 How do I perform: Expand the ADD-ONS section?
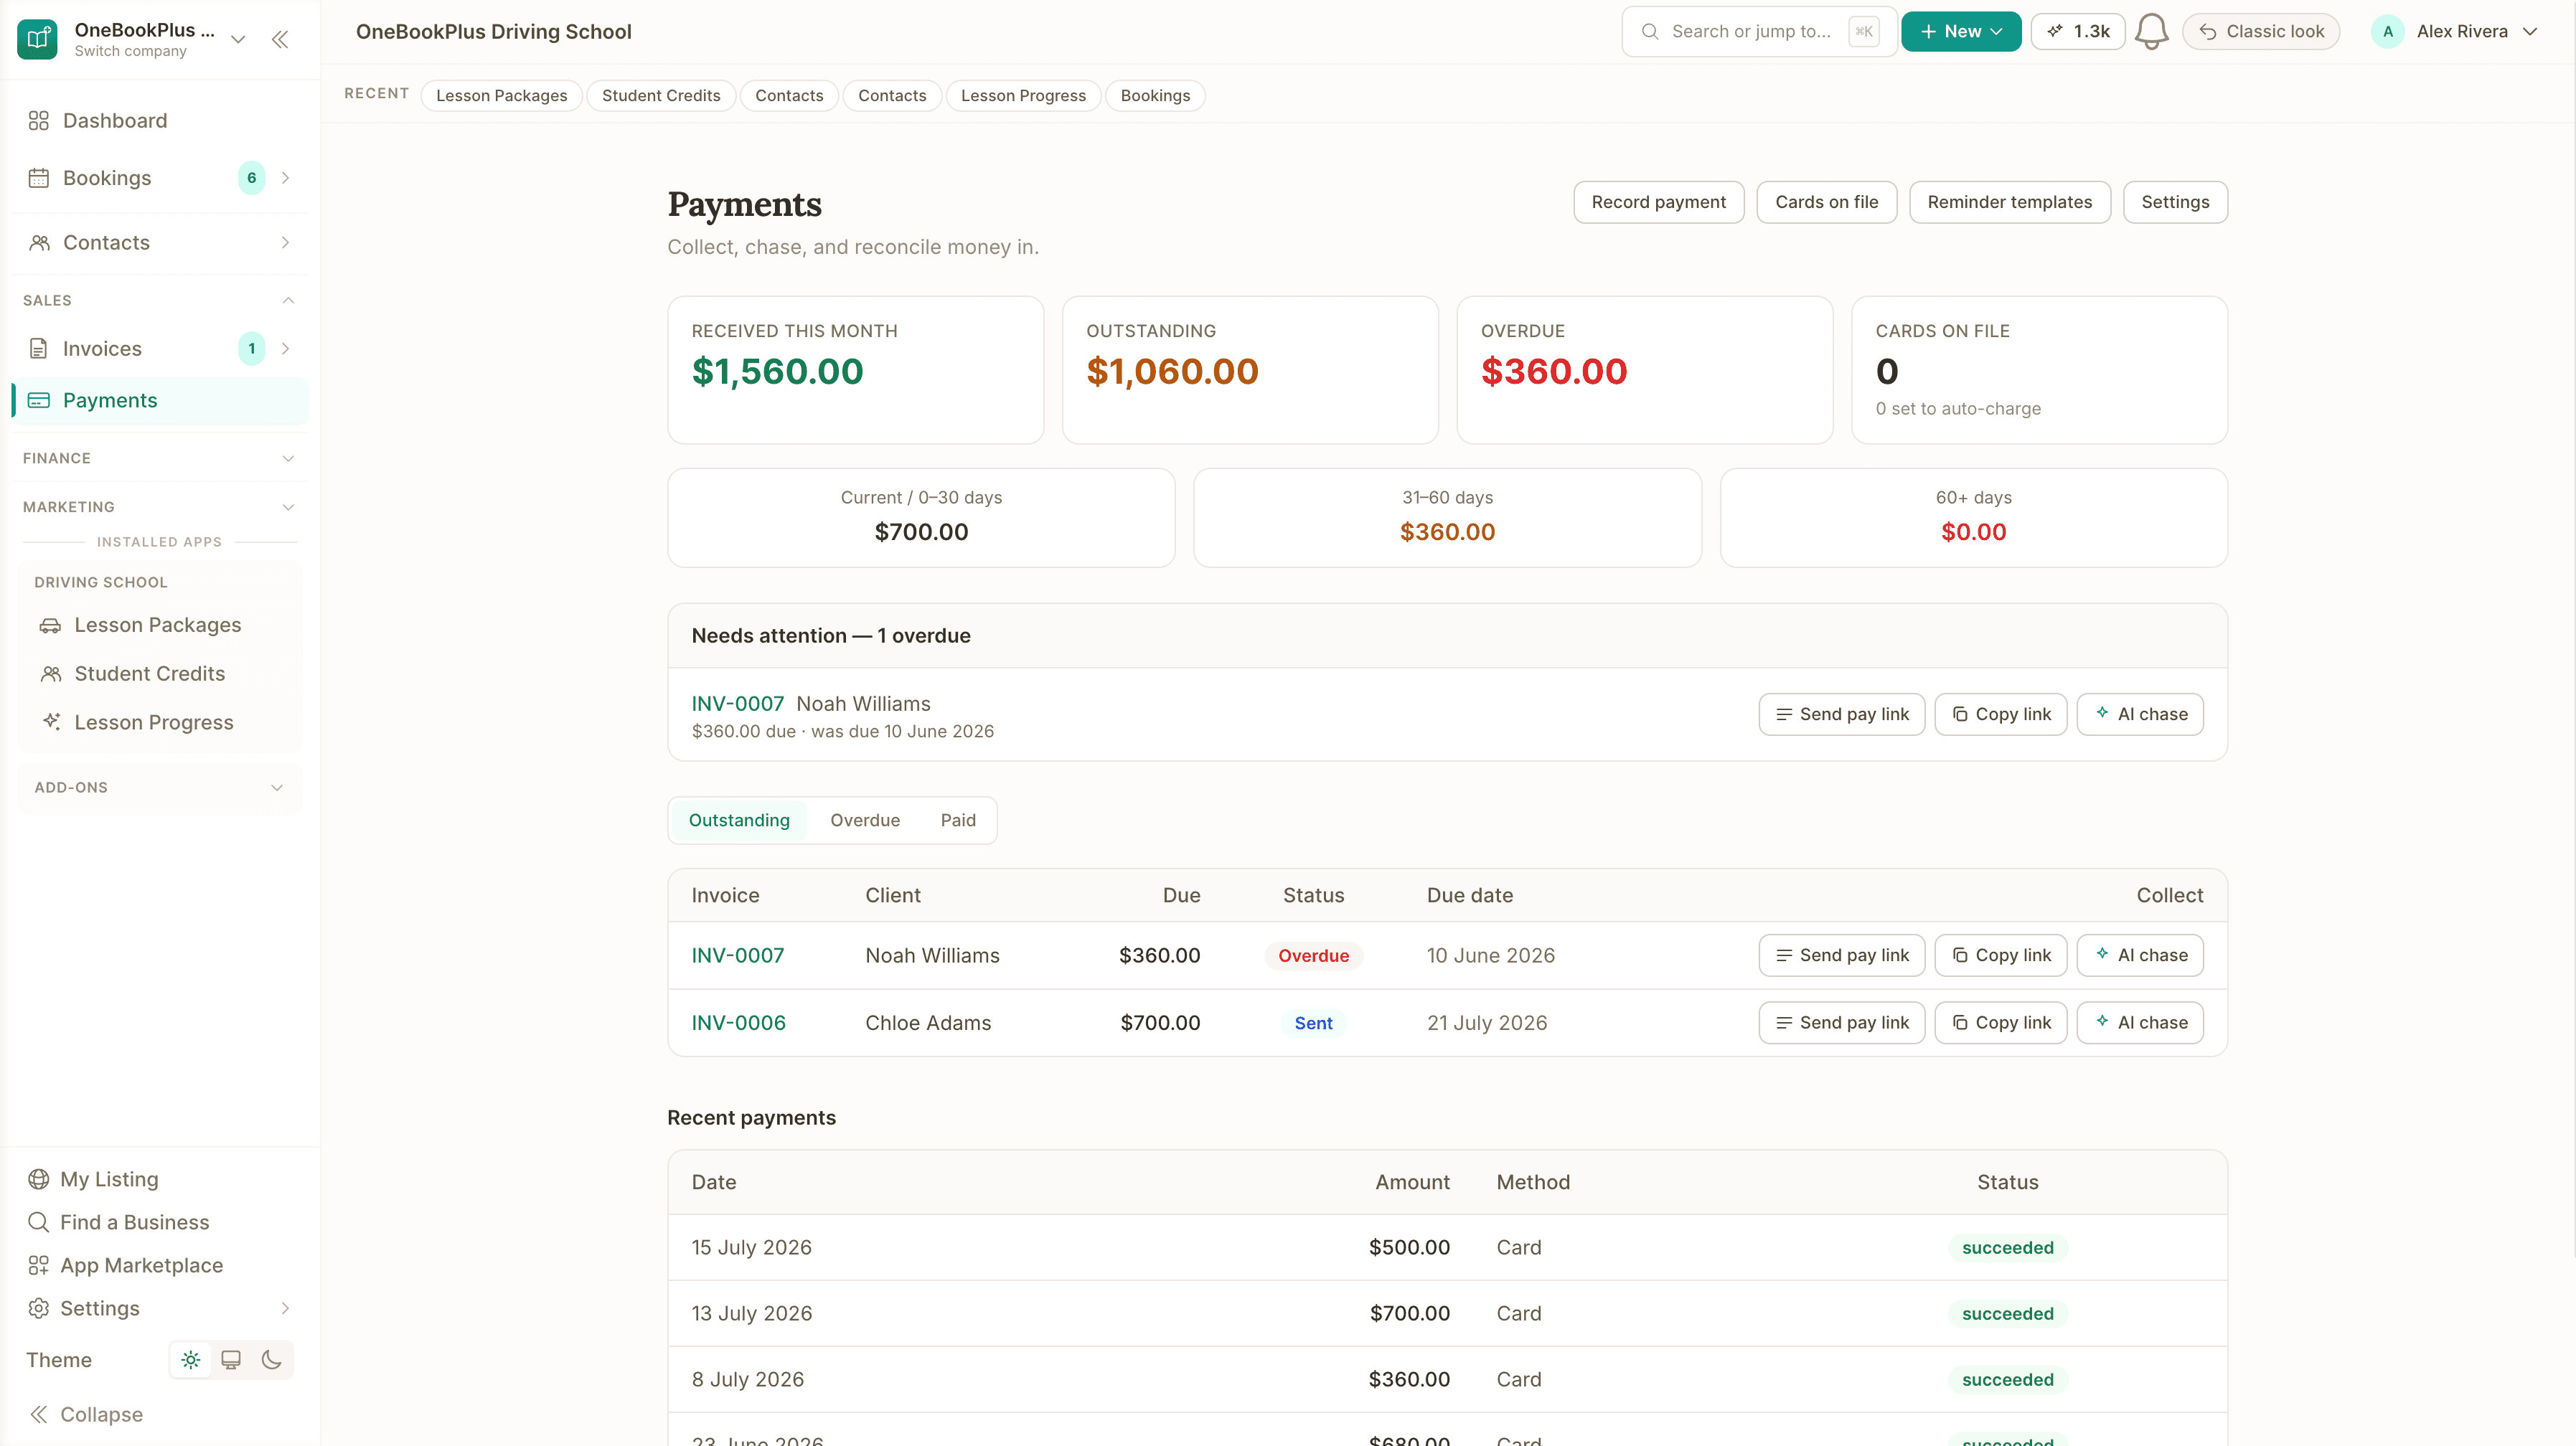(x=160, y=788)
